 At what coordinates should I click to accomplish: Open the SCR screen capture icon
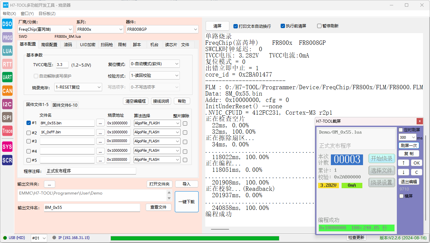(x=7, y=160)
